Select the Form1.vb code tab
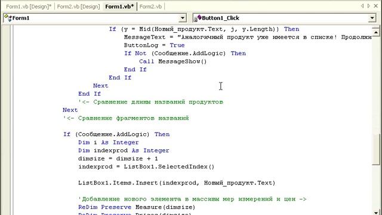382x215 pixels. click(119, 7)
